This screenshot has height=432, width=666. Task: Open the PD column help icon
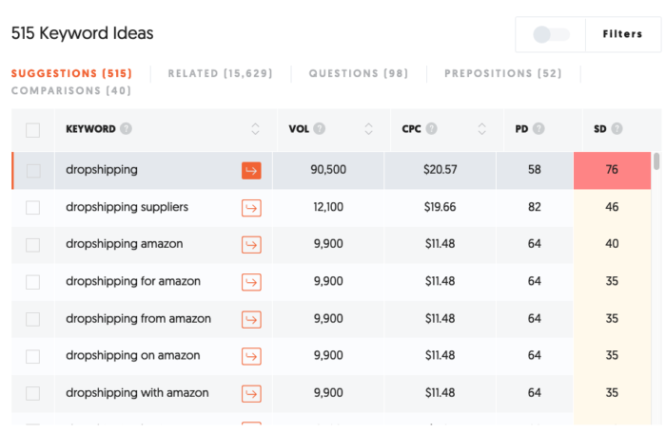(x=539, y=128)
